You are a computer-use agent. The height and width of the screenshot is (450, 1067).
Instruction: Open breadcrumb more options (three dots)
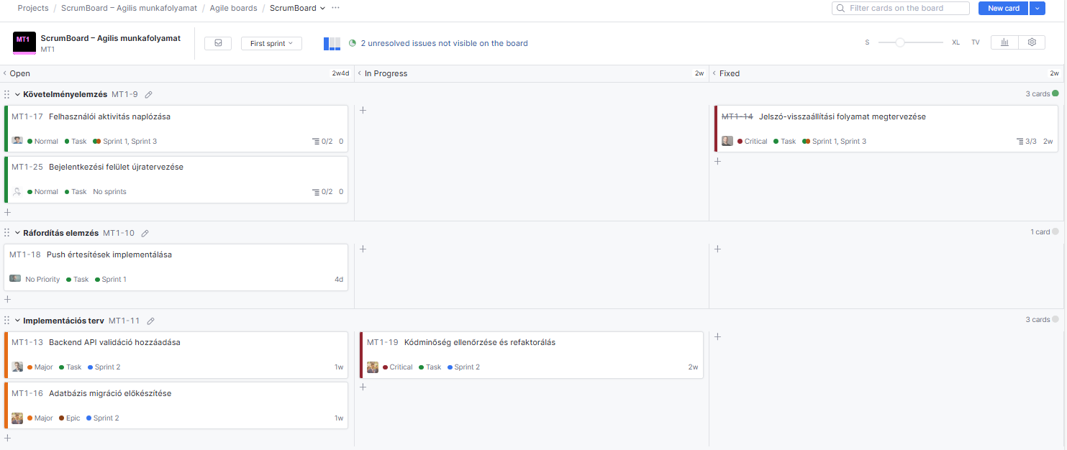pyautogui.click(x=335, y=8)
